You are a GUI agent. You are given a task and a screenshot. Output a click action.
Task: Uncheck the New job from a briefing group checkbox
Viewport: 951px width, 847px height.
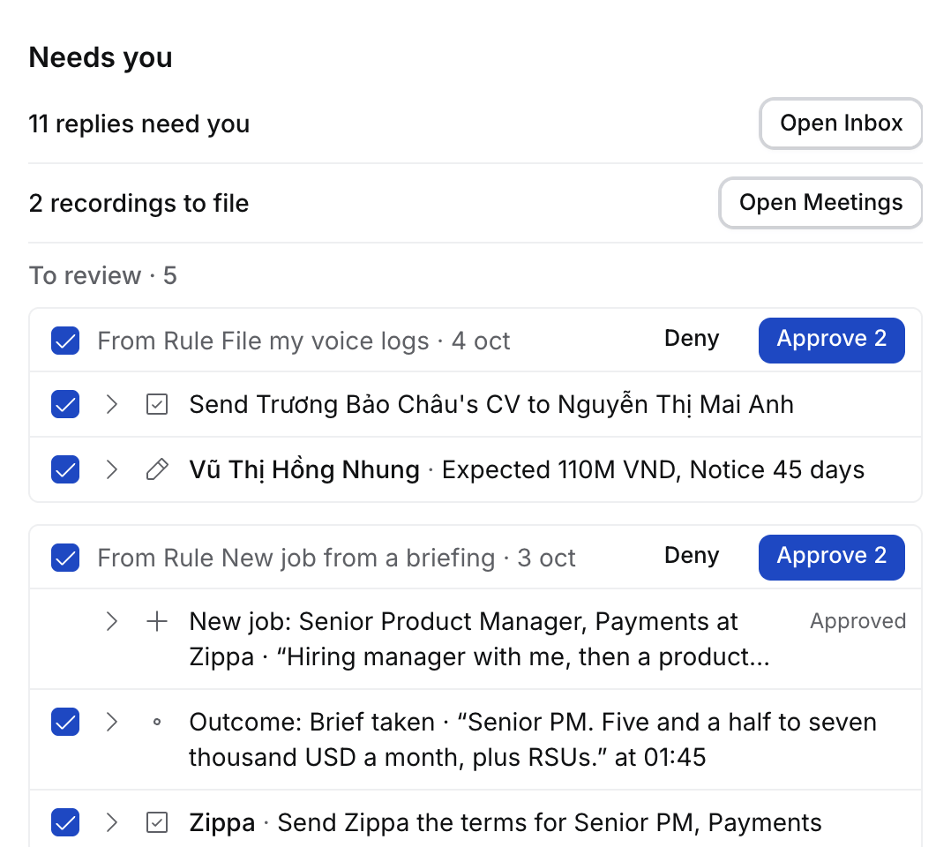pos(65,558)
